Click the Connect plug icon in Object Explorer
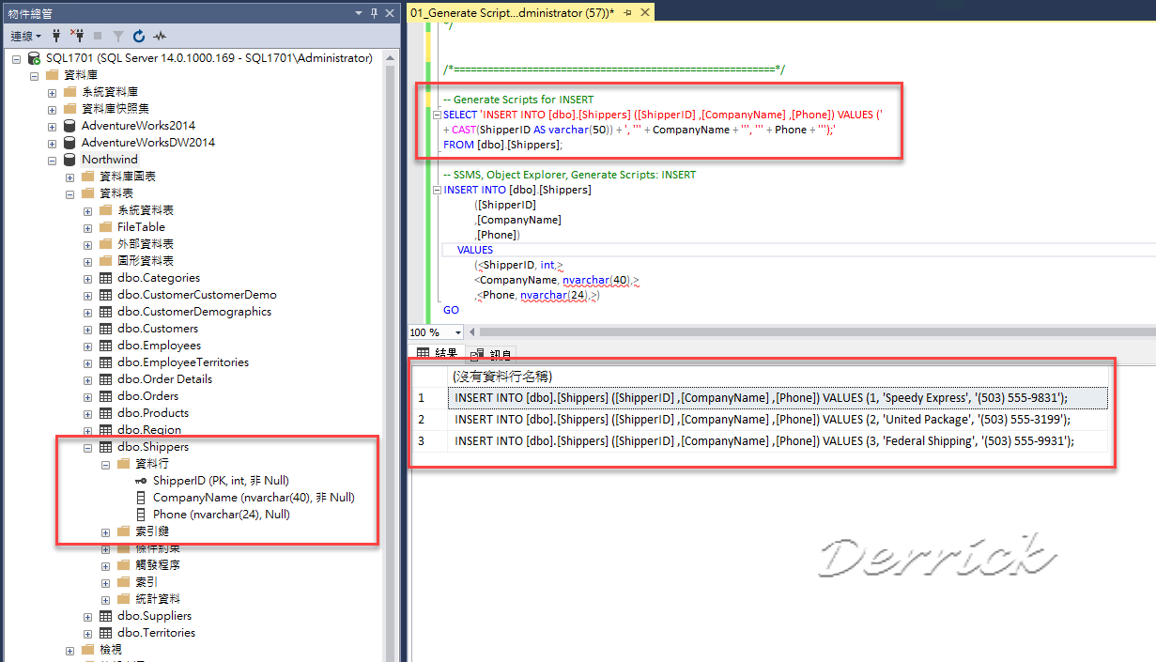The image size is (1156, 662). [x=56, y=37]
